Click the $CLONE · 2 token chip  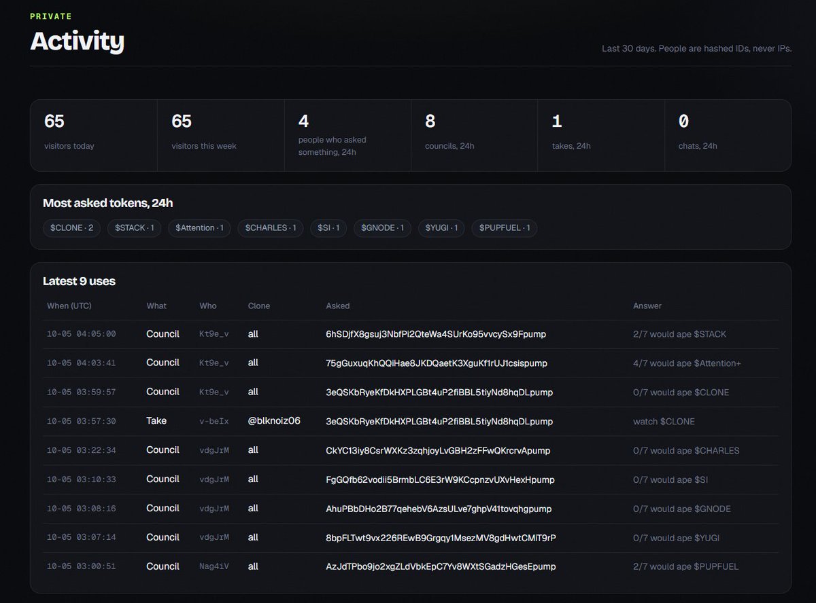(x=71, y=228)
